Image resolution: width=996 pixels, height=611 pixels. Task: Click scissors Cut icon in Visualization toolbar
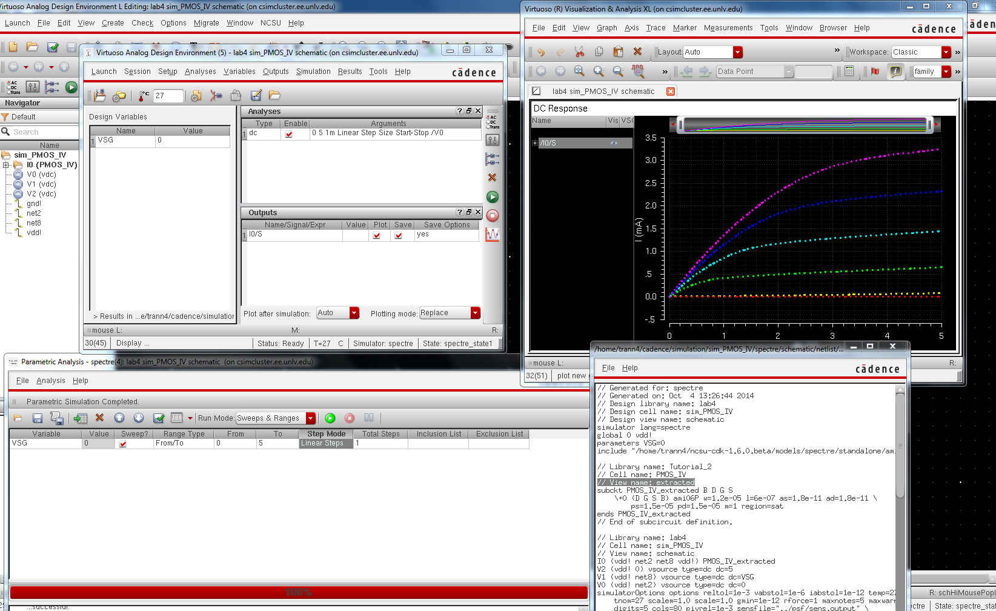pos(579,52)
